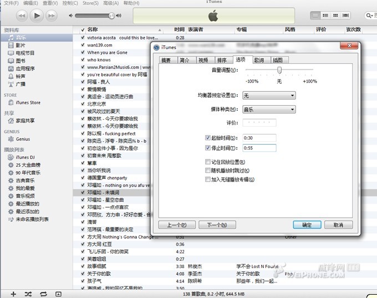This screenshot has width=377, height=298.
Task: Open the search field magnifier
Action: pyautogui.click(x=369, y=16)
